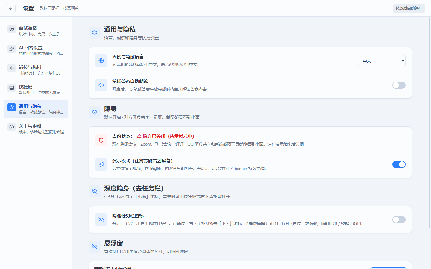
Task: Open AI 回答设置 section
Action: click(x=36, y=51)
